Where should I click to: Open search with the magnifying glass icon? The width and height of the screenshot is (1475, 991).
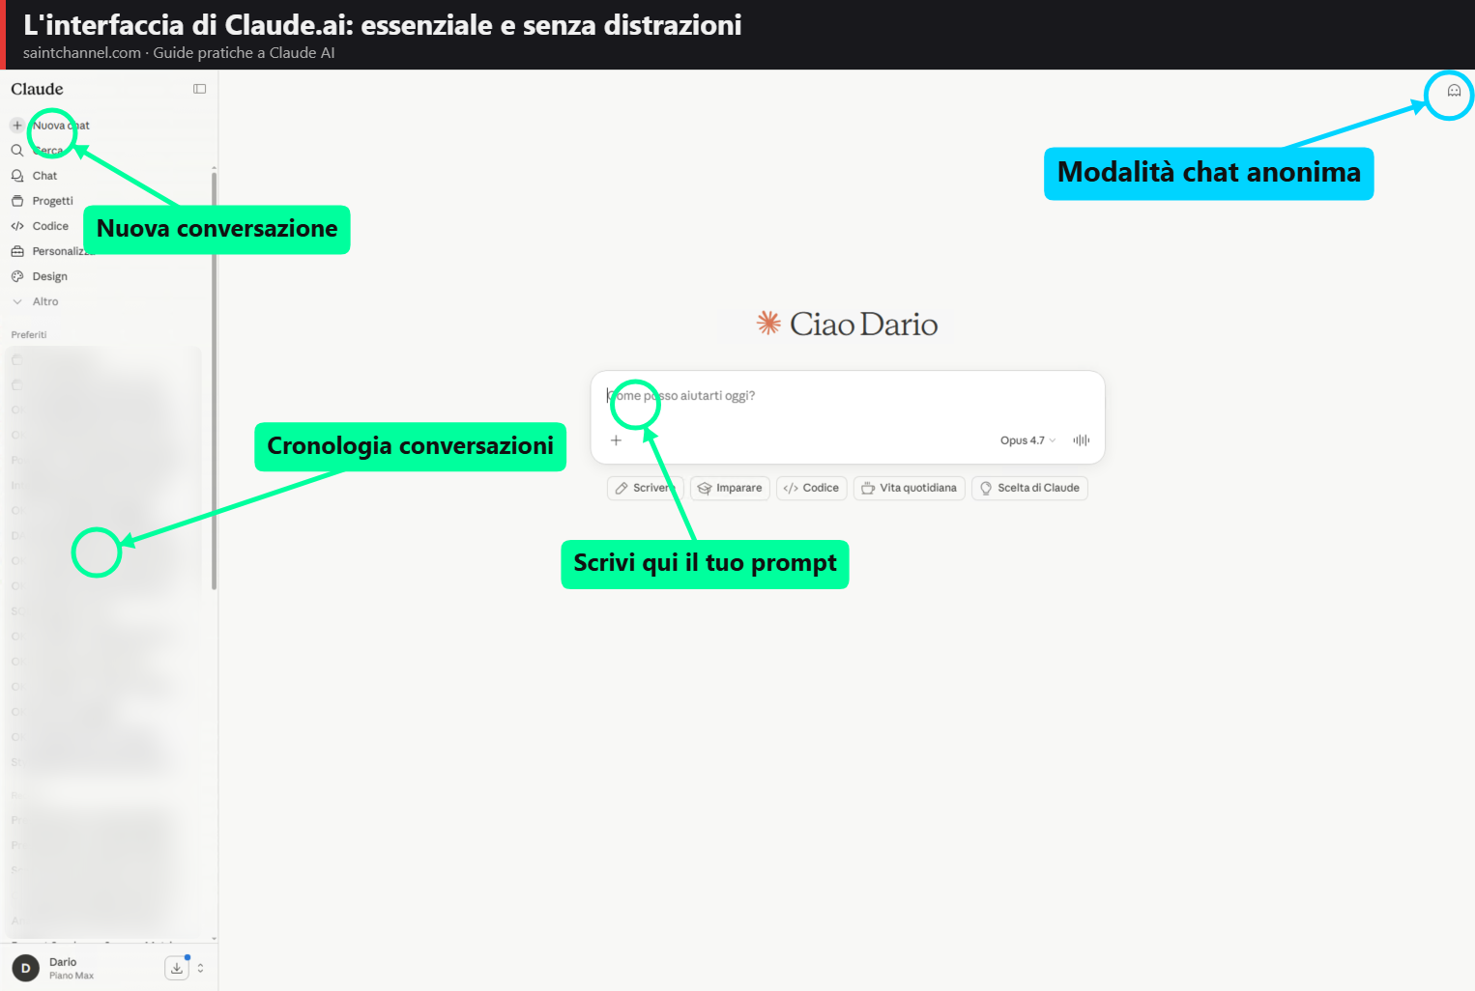pyautogui.click(x=17, y=150)
